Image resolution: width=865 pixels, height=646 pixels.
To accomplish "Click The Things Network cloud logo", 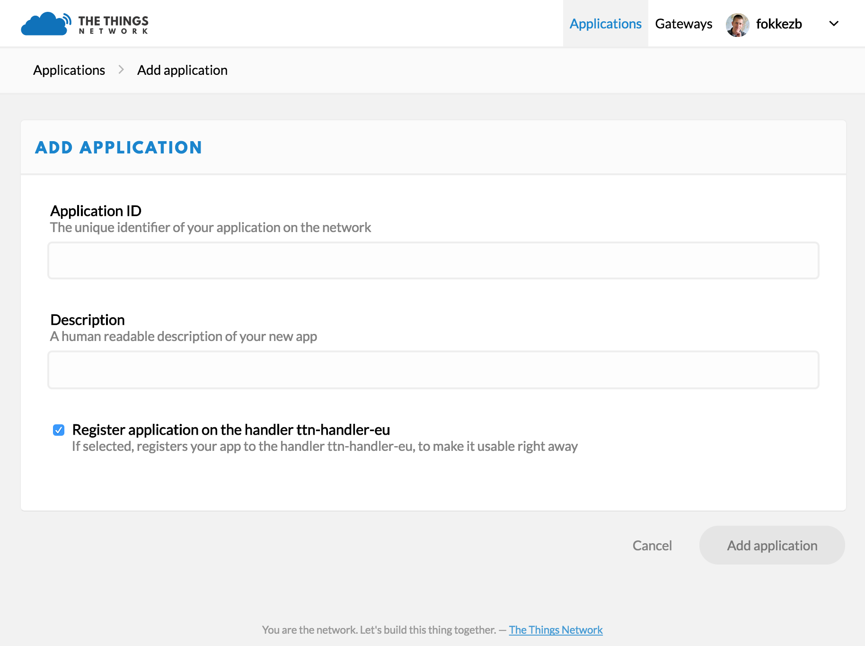I will click(46, 24).
